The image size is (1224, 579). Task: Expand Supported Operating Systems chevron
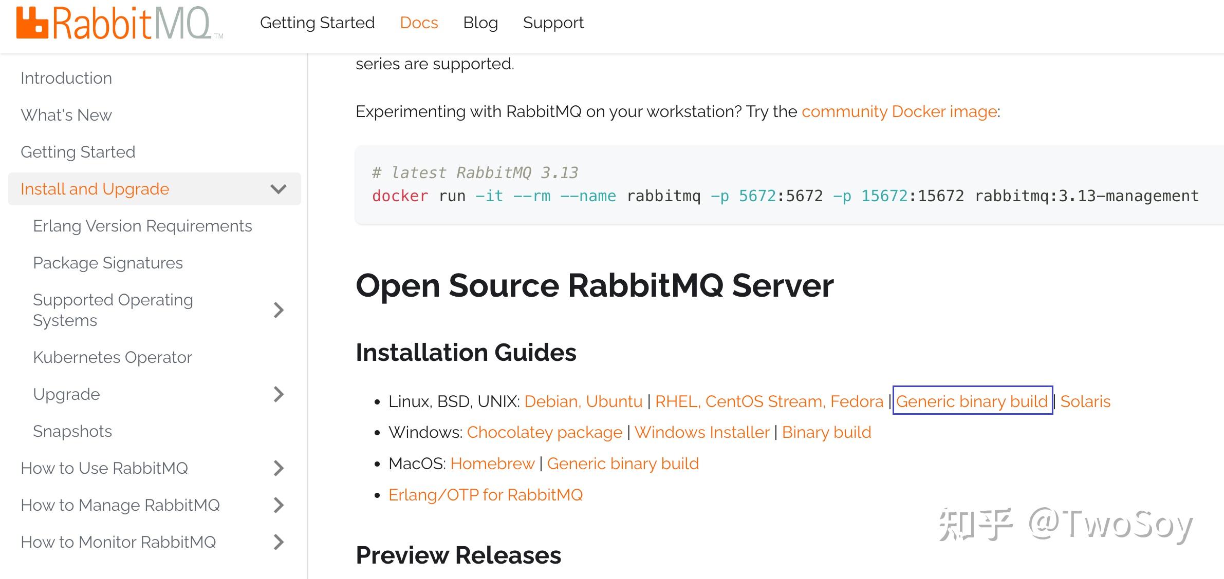[x=278, y=310]
